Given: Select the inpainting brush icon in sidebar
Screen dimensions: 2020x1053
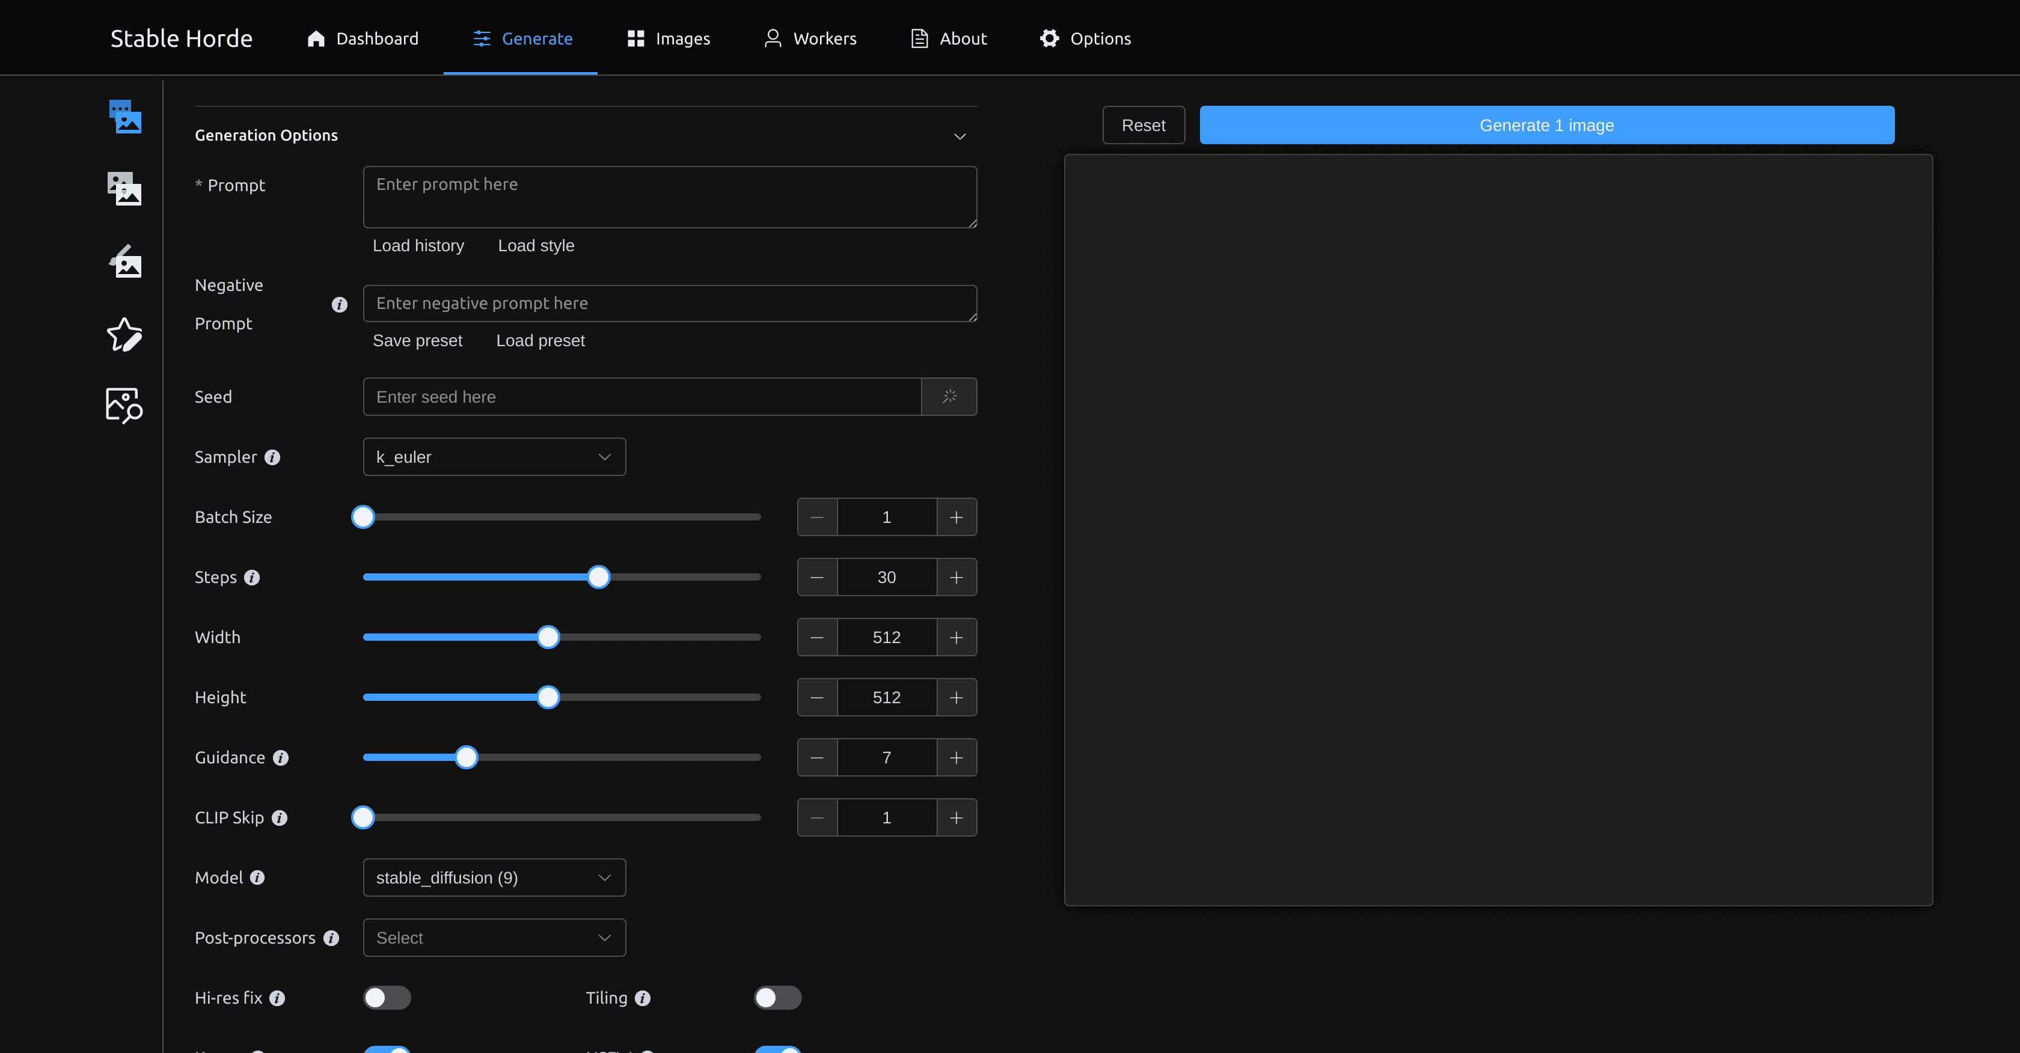Looking at the screenshot, I should [124, 261].
